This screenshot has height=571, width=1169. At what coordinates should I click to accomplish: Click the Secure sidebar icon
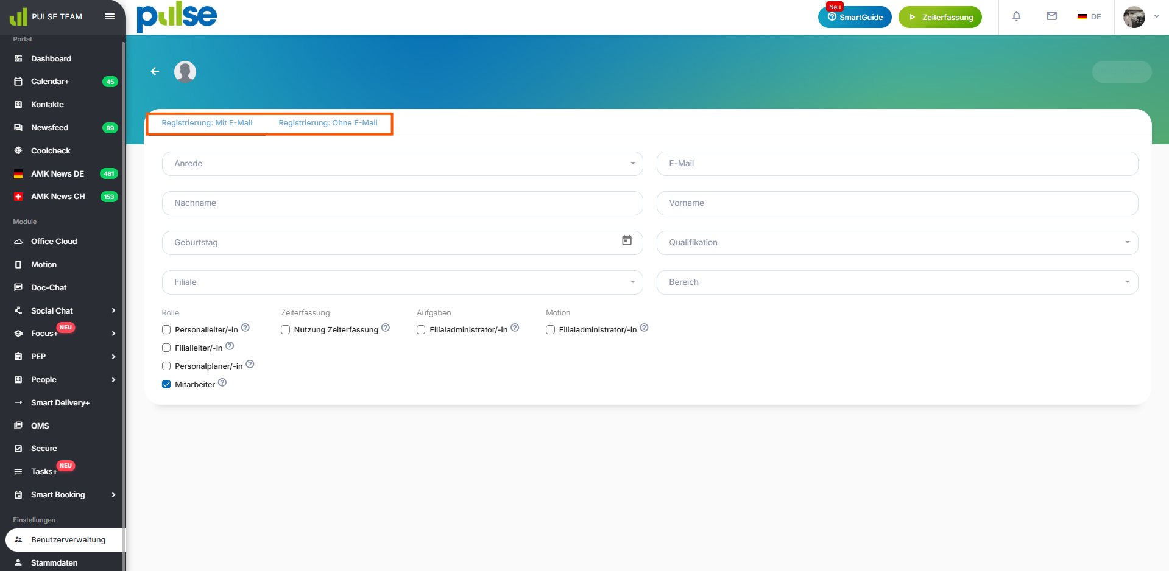click(x=18, y=449)
